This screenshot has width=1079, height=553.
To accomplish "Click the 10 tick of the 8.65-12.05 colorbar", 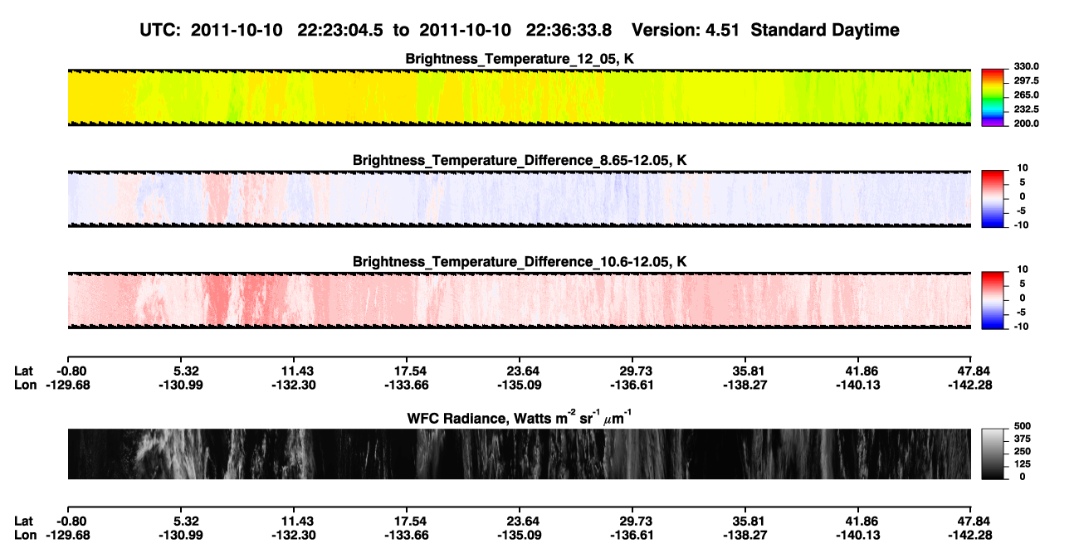I will click(1023, 168).
